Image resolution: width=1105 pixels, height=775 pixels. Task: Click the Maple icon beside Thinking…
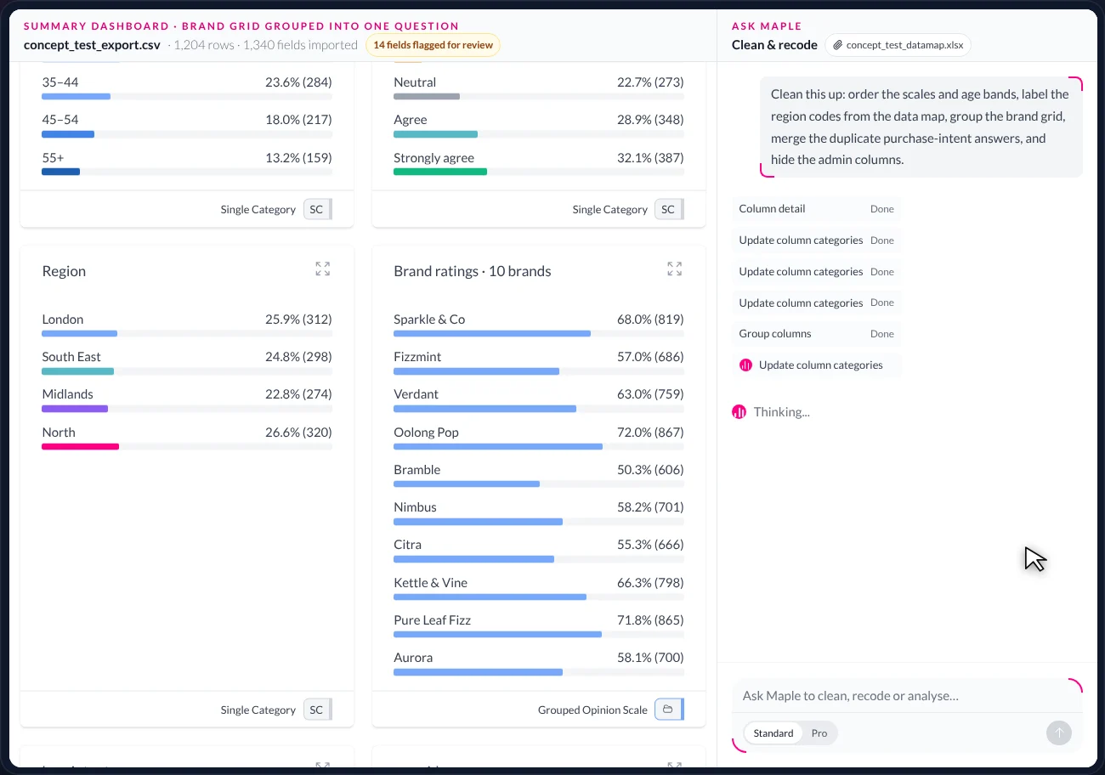[x=739, y=412]
